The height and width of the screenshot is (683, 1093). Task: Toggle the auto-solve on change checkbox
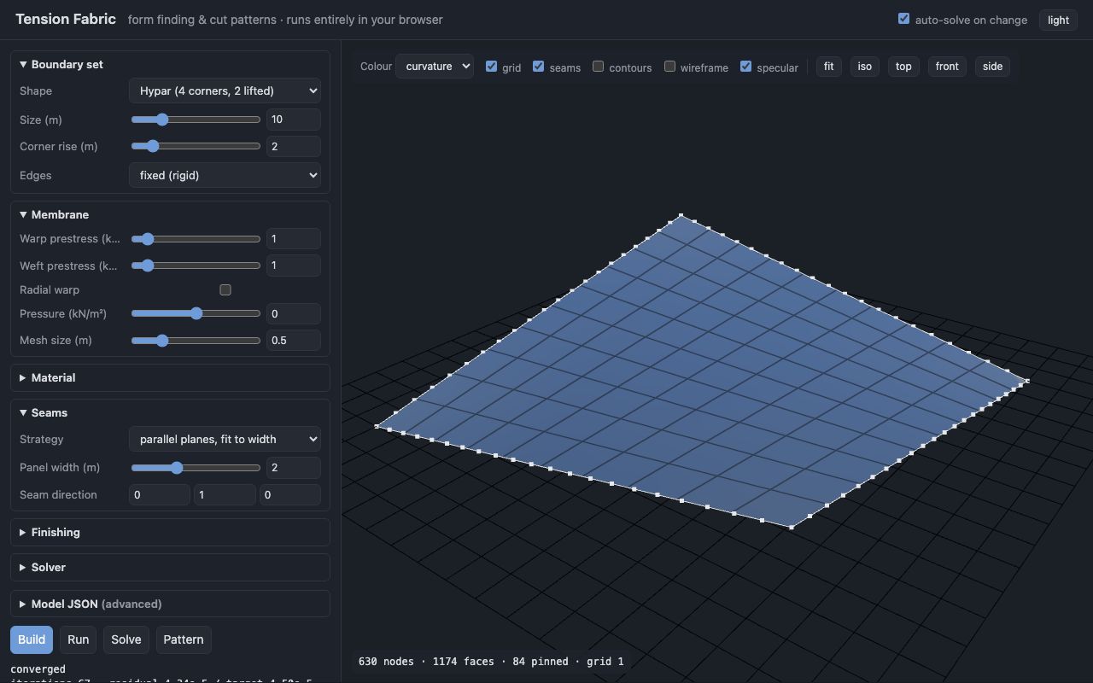903,19
